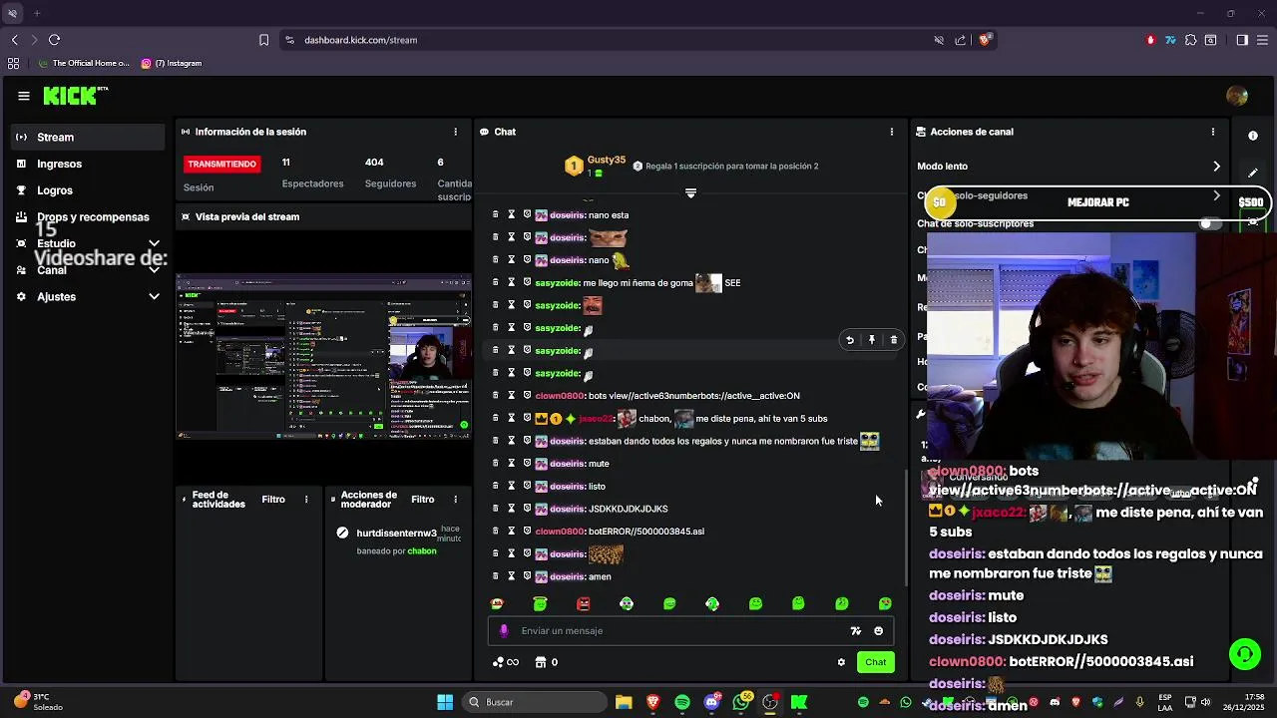Image resolution: width=1277 pixels, height=718 pixels.
Task: Open the profile avatar menu
Action: [x=1237, y=96]
